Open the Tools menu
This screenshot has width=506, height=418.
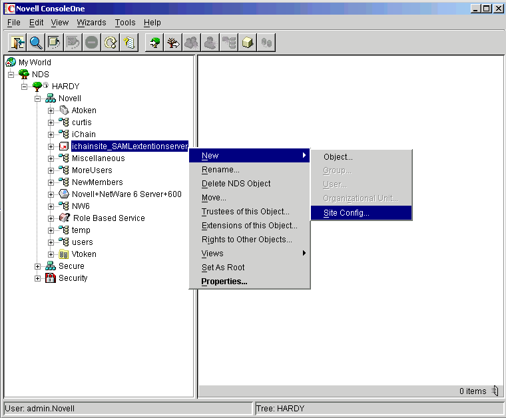tap(125, 22)
